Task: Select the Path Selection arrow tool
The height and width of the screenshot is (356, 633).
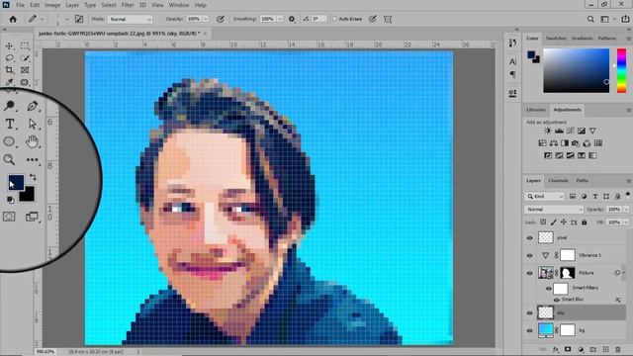Action: coord(33,124)
